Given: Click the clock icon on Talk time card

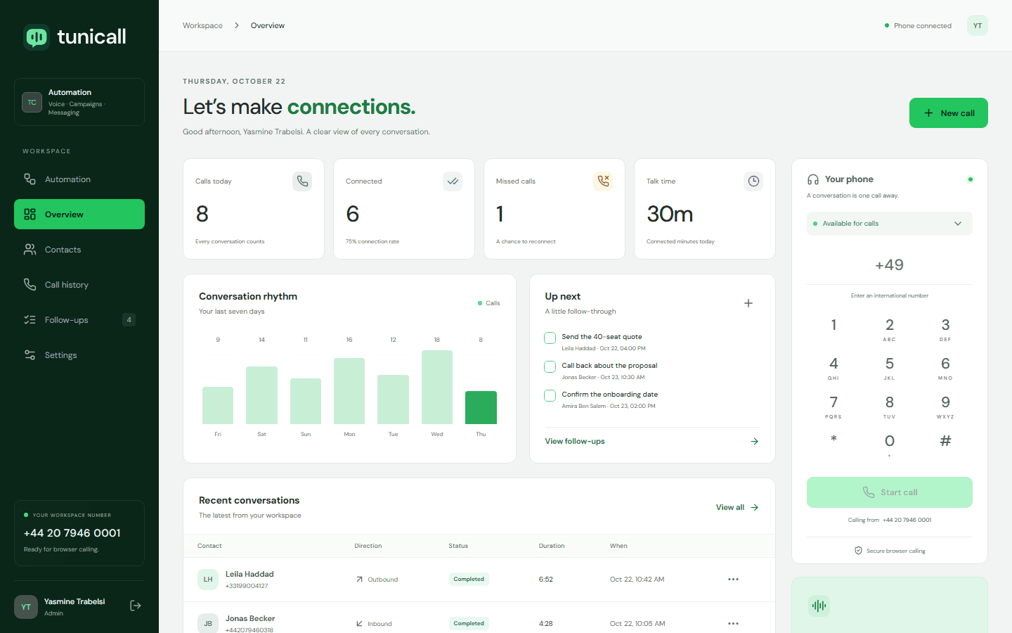Looking at the screenshot, I should click(753, 181).
